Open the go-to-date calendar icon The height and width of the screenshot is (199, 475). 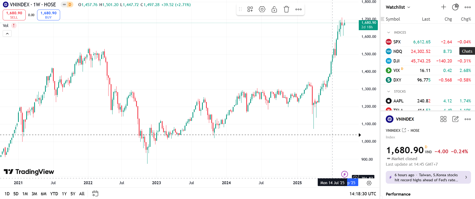coord(95,194)
